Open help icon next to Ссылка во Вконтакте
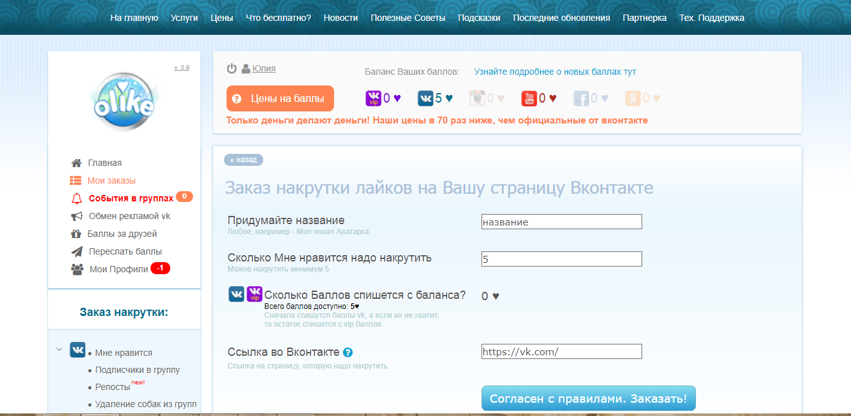851x416 pixels. pos(347,353)
